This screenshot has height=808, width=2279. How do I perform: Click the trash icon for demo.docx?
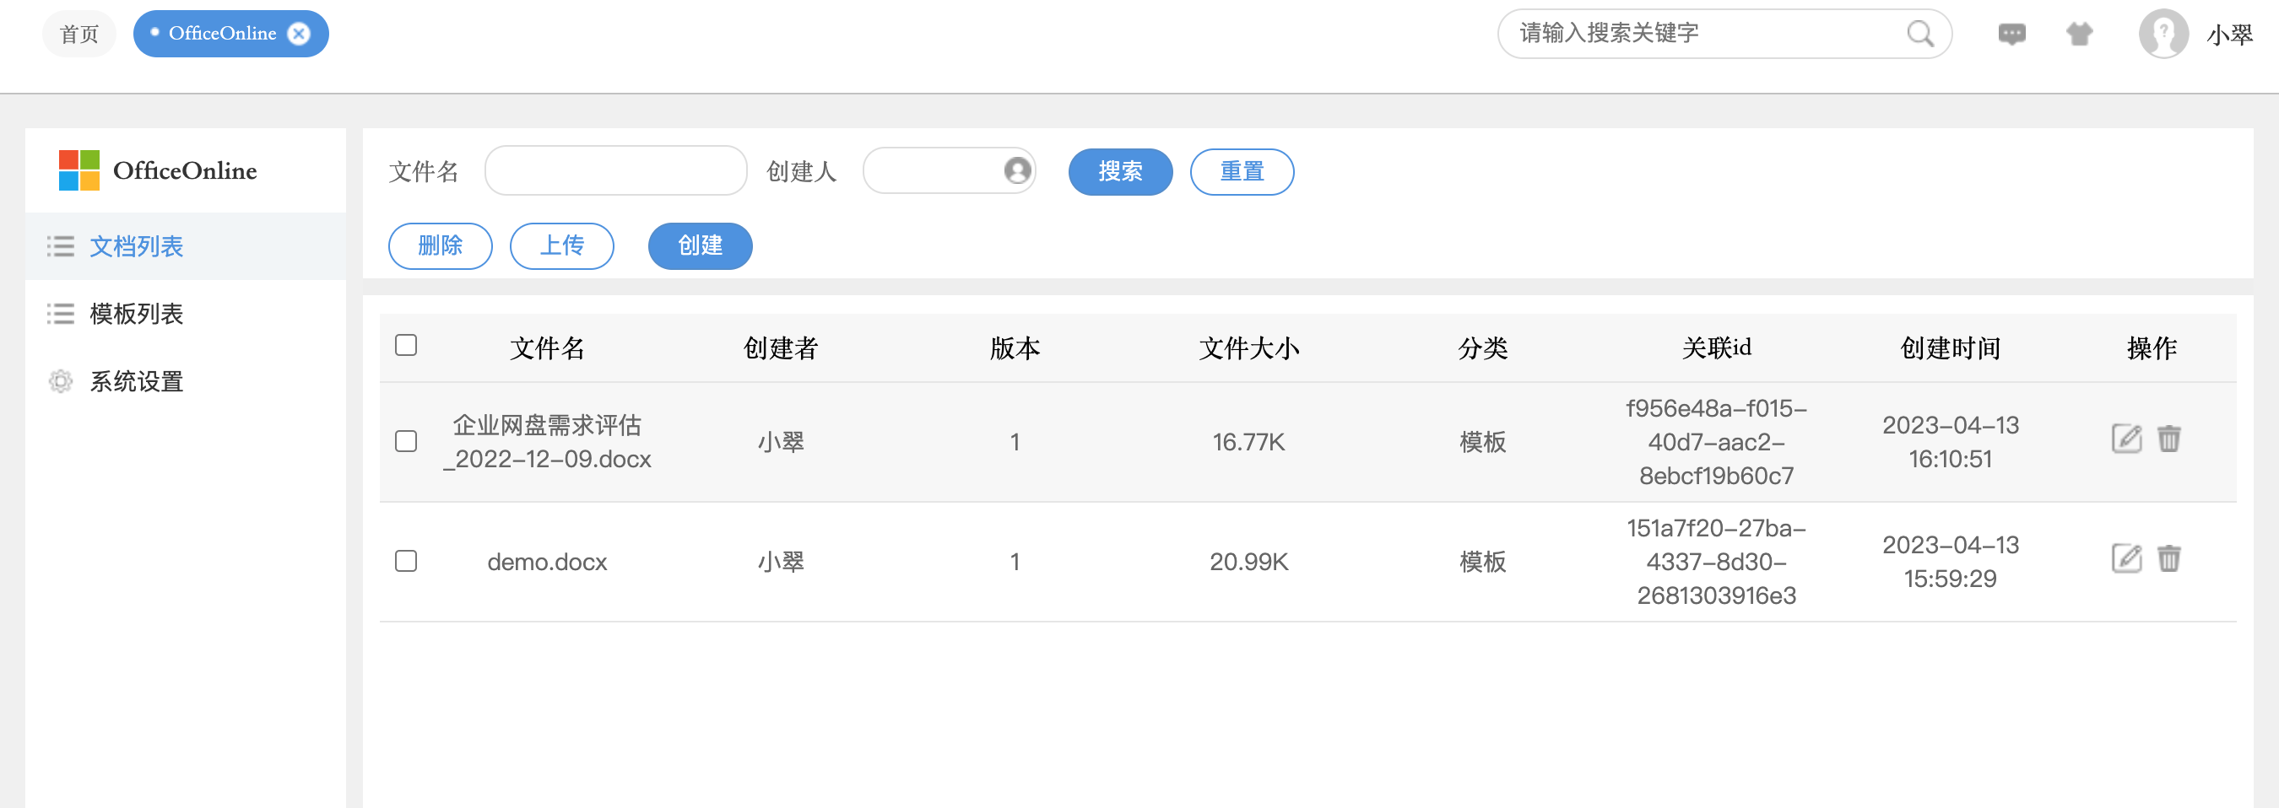point(2168,559)
